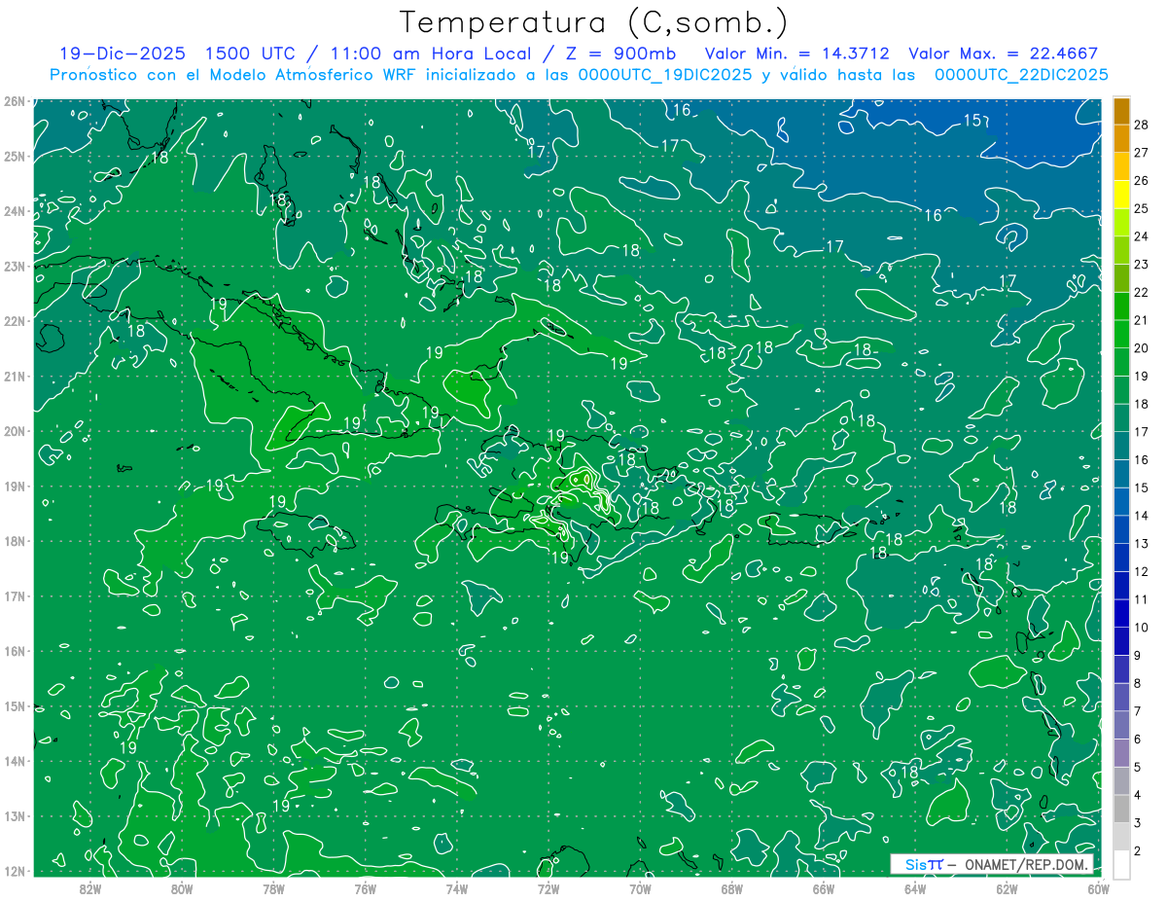Click the '20' color scale label
The height and width of the screenshot is (902, 1167).
(x=1142, y=347)
